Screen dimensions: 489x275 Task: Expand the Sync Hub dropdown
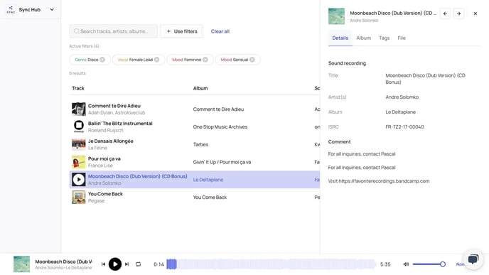52,10
